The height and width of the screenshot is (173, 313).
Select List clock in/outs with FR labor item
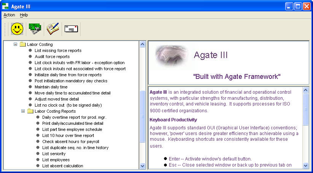tap(79, 63)
